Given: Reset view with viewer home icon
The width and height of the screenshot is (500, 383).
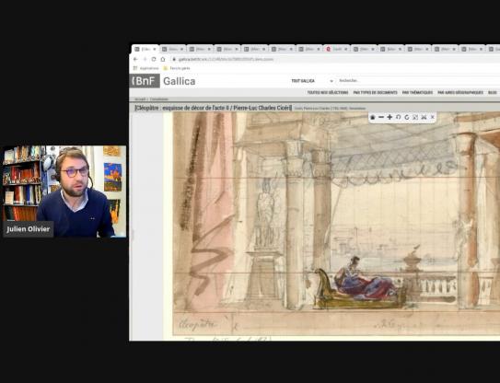Looking at the screenshot, I should (372, 117).
